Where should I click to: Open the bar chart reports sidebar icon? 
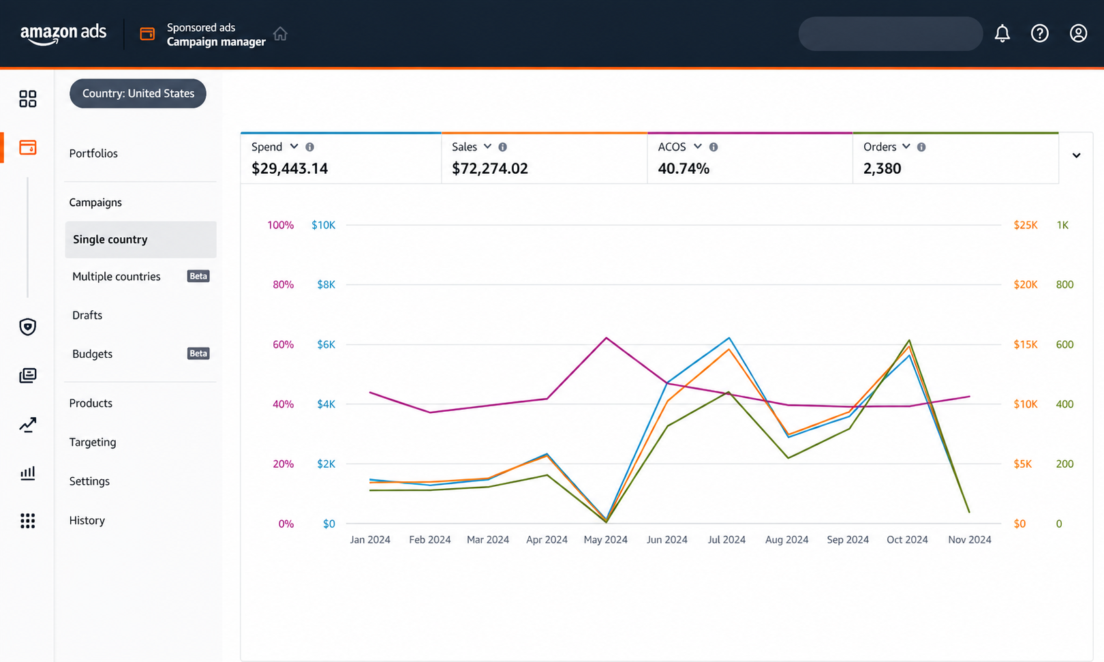(28, 473)
